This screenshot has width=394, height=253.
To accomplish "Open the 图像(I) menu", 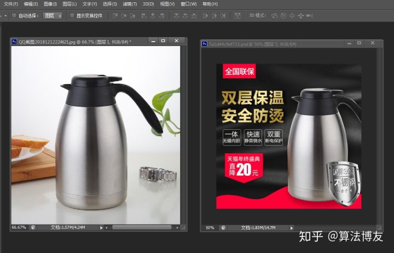I will click(50, 4).
